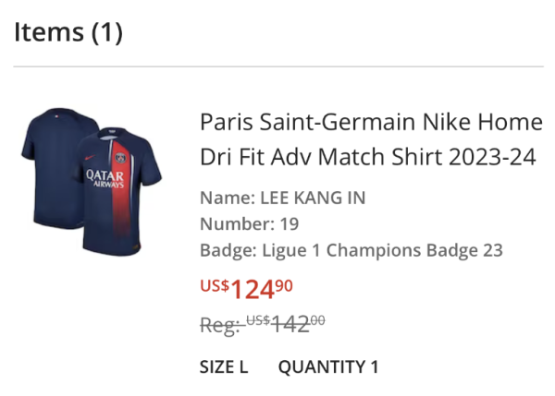Click the PSG shirt product thumbnail
Screen dimensions: 555x396
point(91,181)
